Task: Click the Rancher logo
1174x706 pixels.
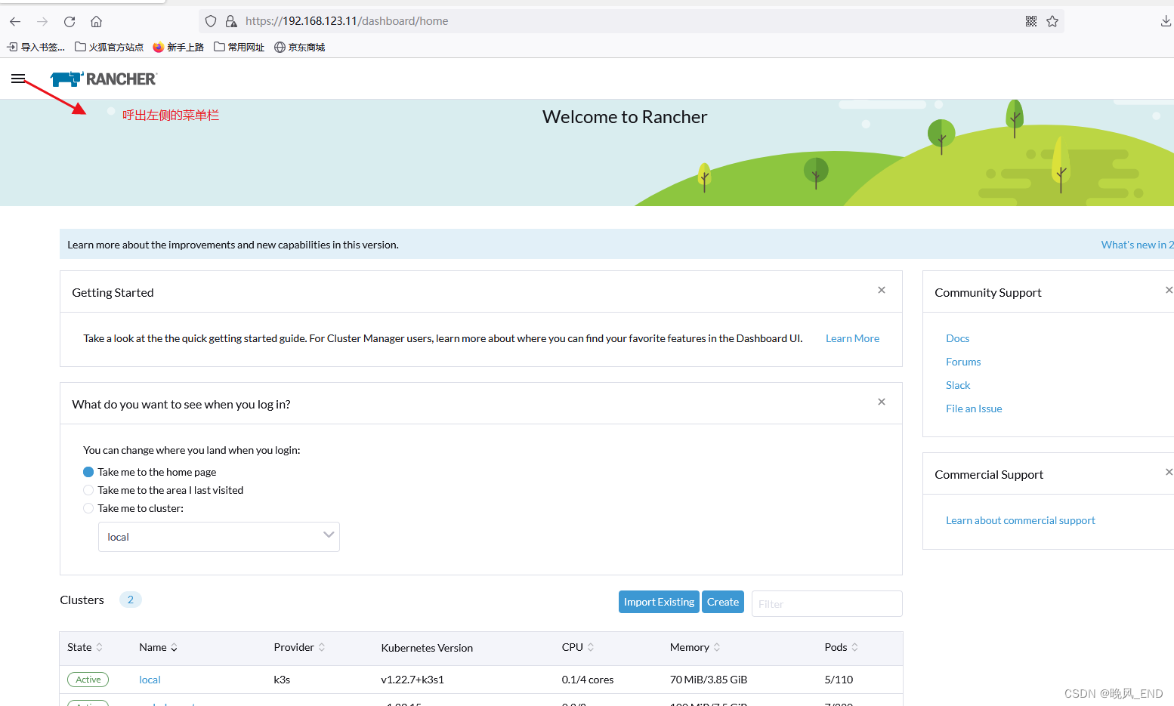Action: tap(103, 79)
